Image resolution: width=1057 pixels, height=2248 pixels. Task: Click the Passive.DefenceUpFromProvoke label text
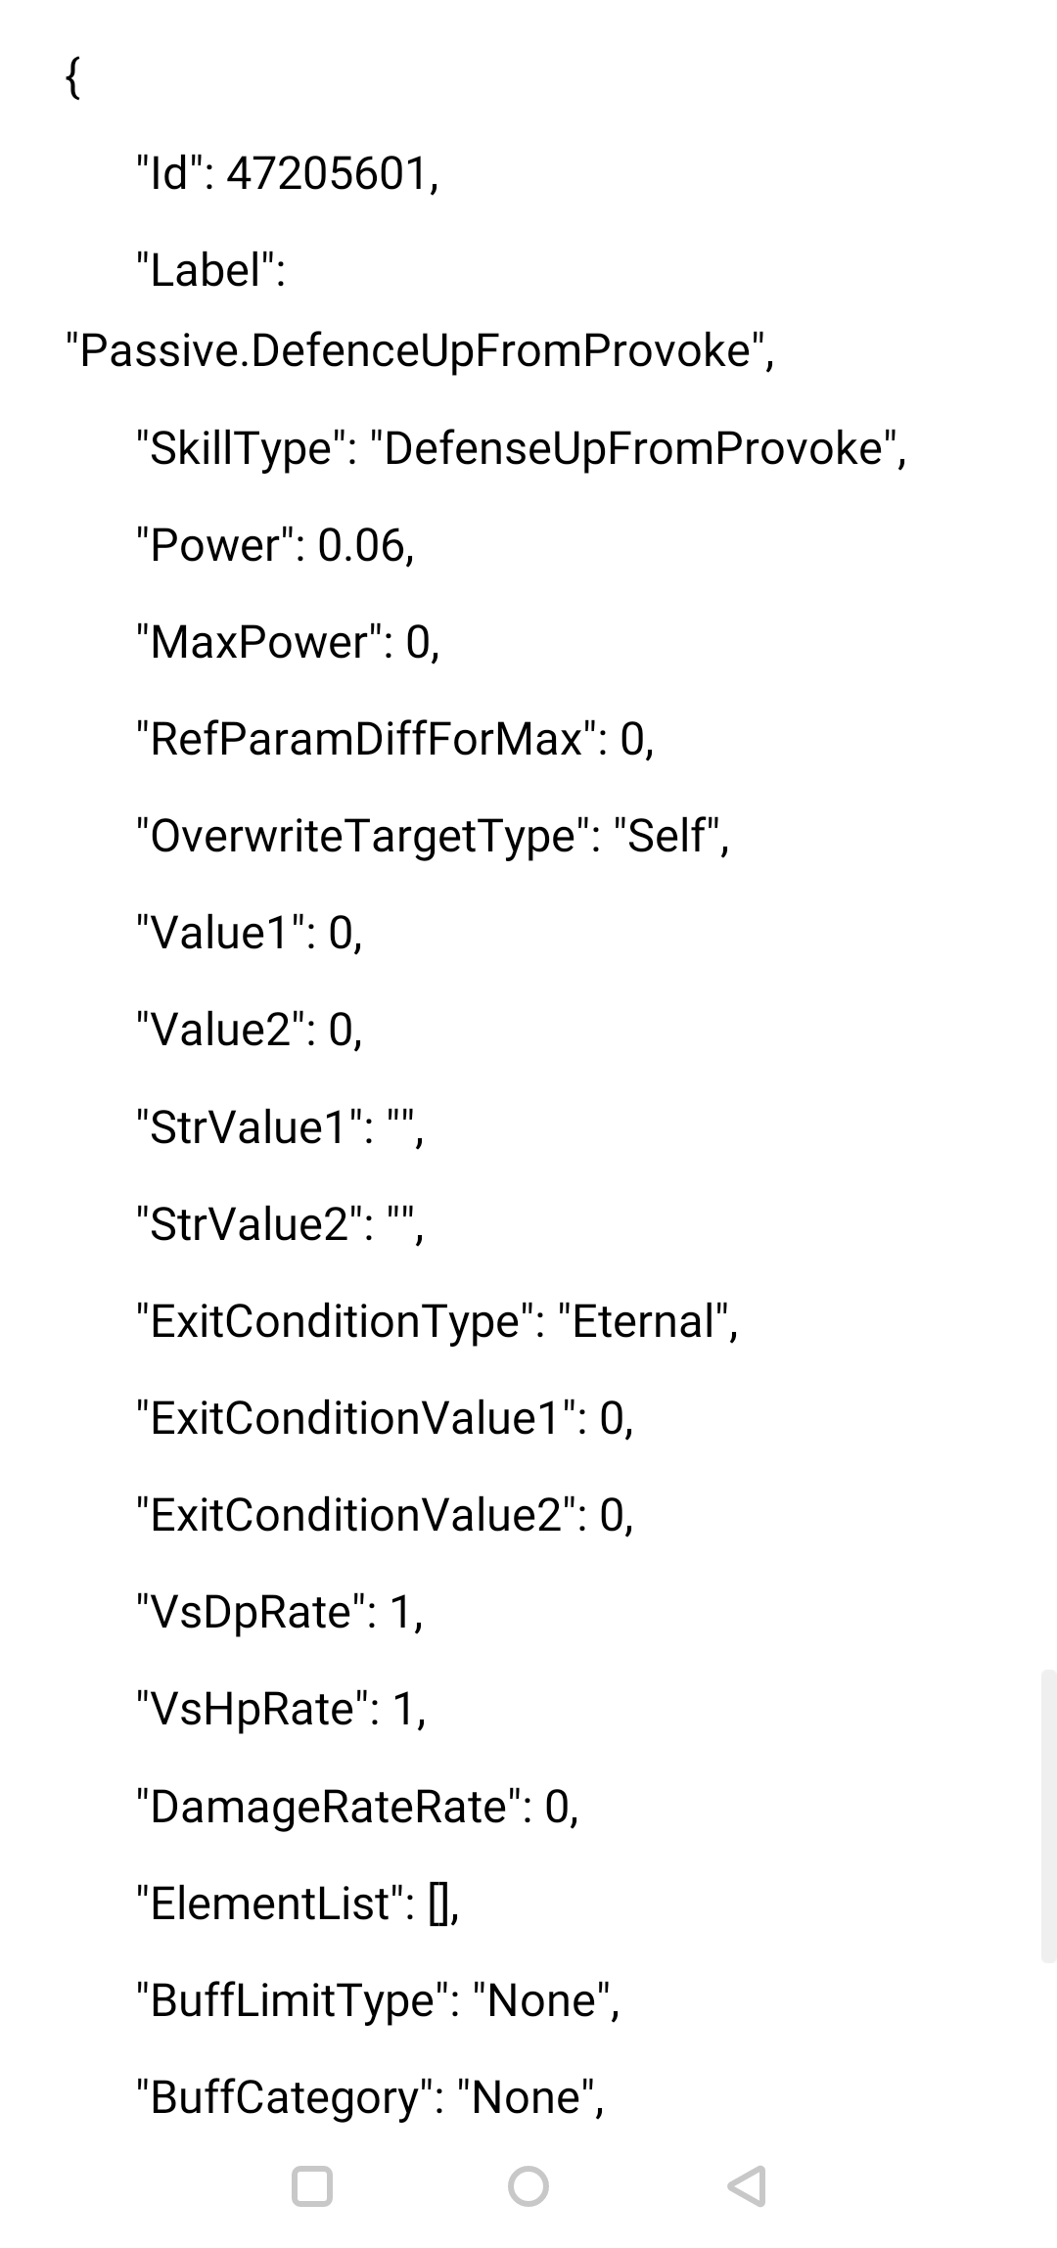(x=420, y=350)
